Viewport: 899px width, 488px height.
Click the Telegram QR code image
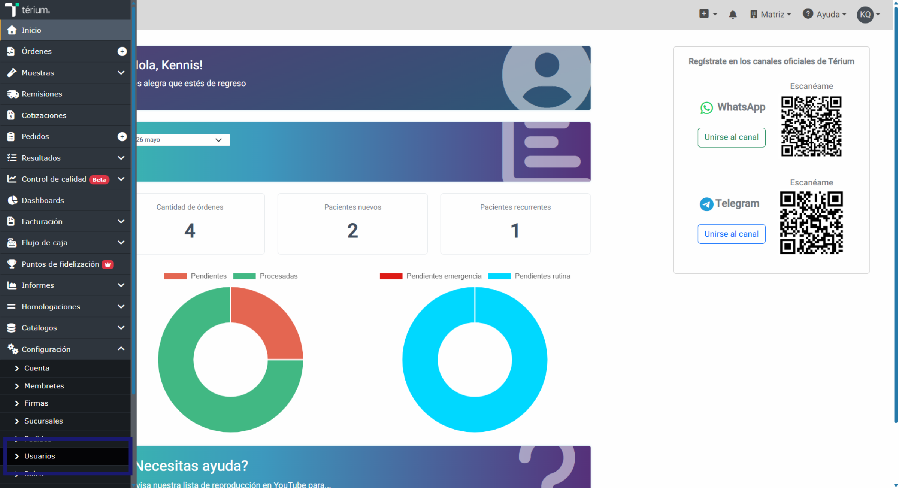(x=811, y=222)
